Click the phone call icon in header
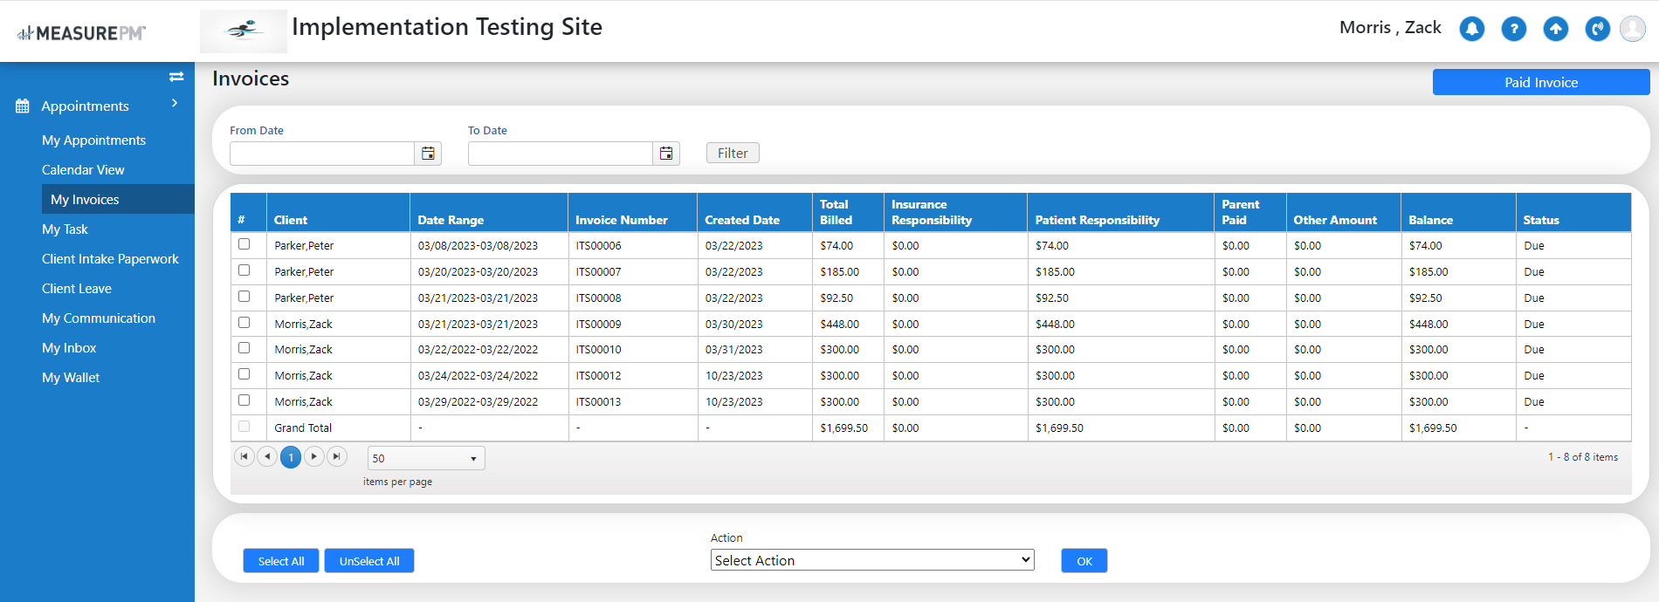Image resolution: width=1659 pixels, height=602 pixels. (1598, 29)
